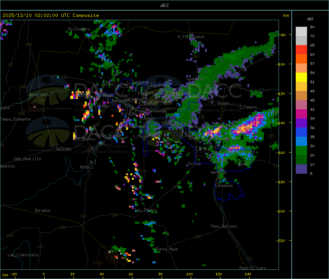Pick the purple 36-39 dBZ legend swatch

(301, 123)
